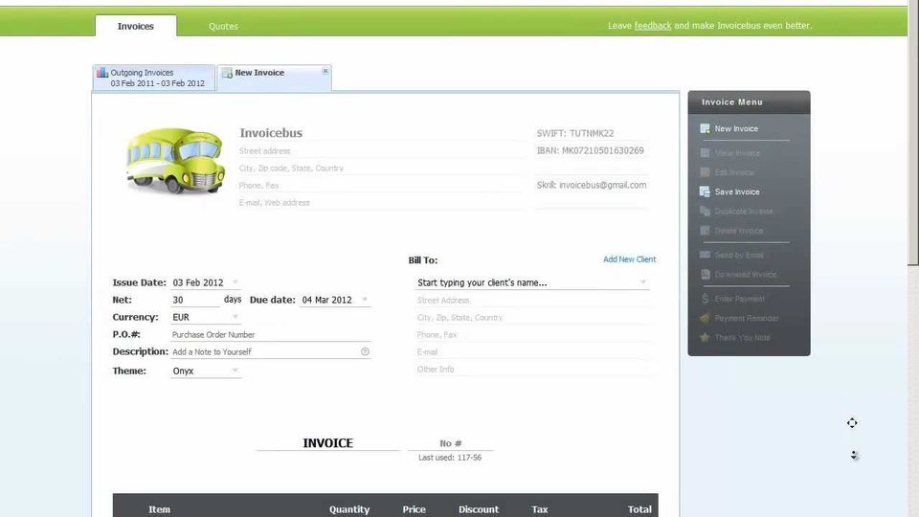The height and width of the screenshot is (517, 919).
Task: Click the View Invoice icon in menu
Action: coord(706,152)
